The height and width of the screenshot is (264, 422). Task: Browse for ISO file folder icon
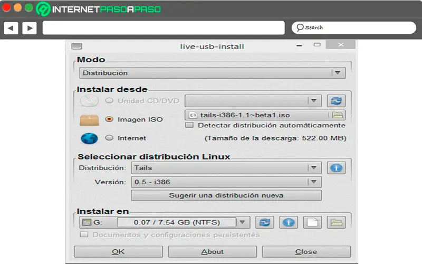point(337,115)
